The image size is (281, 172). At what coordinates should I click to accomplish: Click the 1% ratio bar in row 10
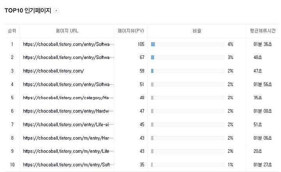(188, 165)
